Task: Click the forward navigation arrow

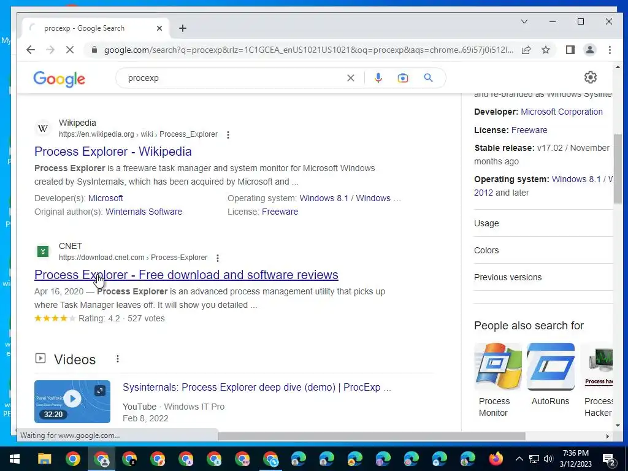Action: 50,50
